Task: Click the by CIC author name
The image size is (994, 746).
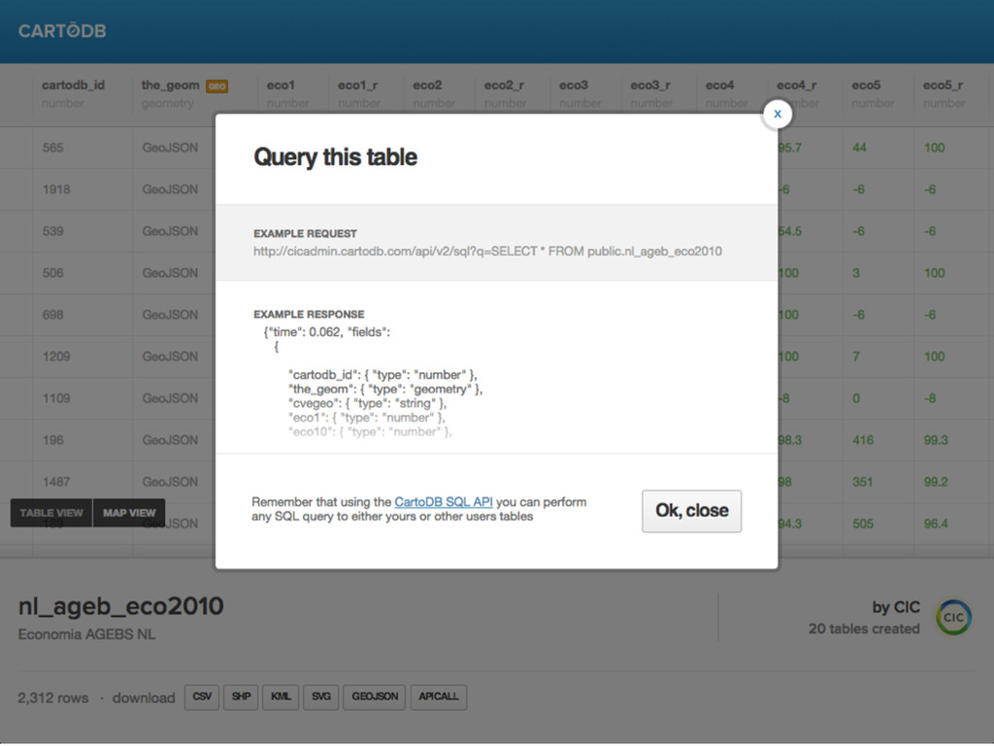Action: 896,607
